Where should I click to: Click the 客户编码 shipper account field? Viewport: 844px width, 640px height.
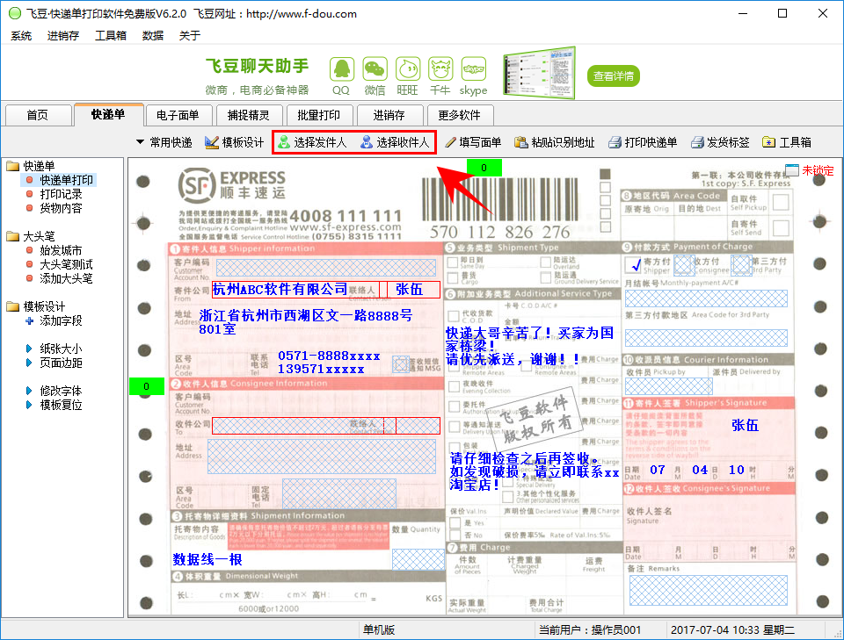pyautogui.click(x=326, y=268)
